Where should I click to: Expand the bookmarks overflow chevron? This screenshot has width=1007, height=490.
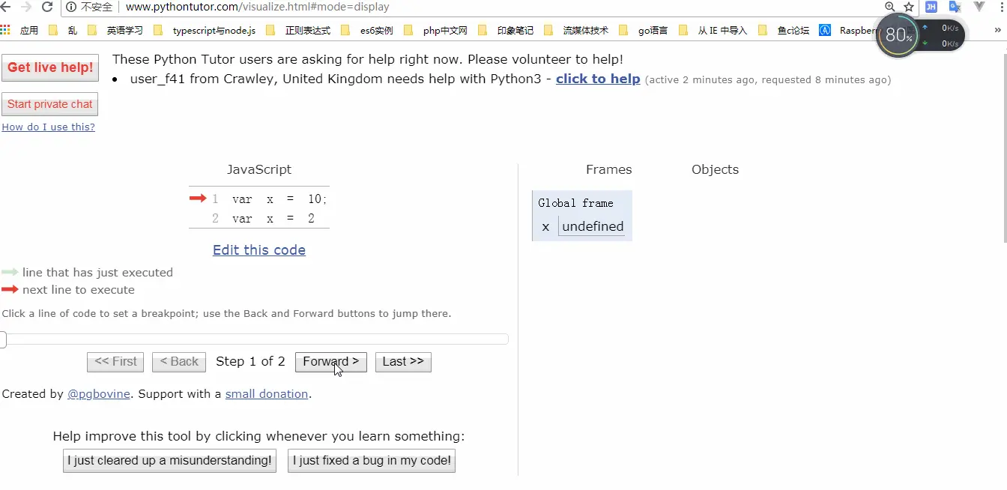997,30
